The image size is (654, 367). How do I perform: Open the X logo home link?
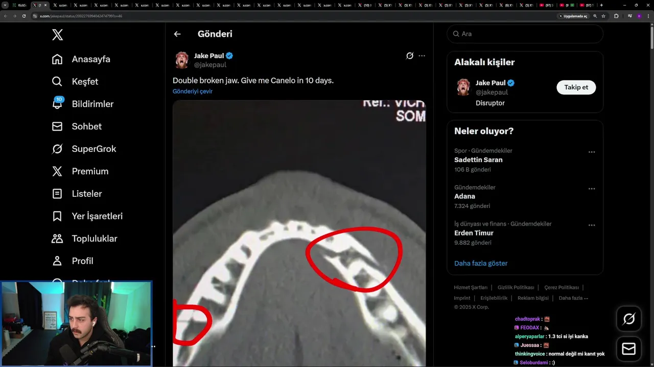pyautogui.click(x=58, y=35)
